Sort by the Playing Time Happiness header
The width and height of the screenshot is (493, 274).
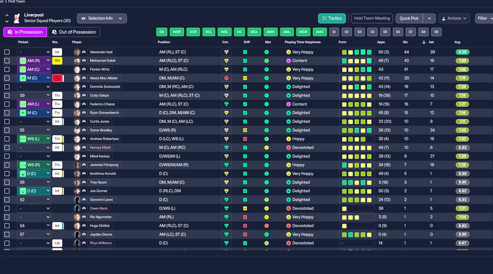tap(303, 42)
